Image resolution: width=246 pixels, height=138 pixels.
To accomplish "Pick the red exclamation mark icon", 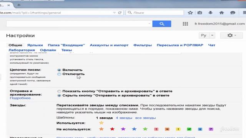I will point(156,129).
